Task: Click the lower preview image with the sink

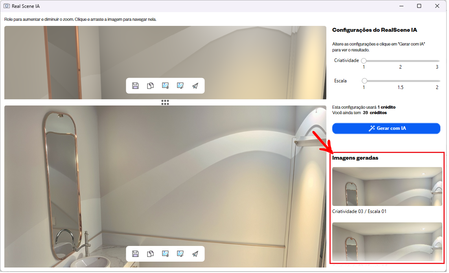Action: pos(165,187)
